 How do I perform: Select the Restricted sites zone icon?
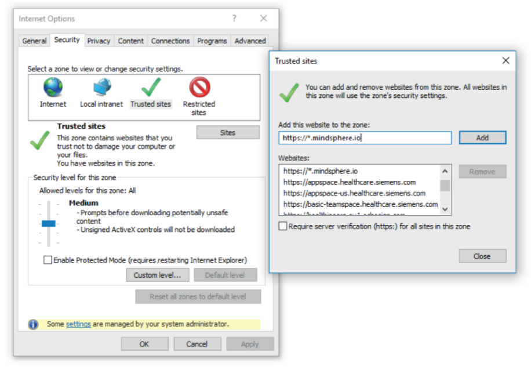pos(199,88)
